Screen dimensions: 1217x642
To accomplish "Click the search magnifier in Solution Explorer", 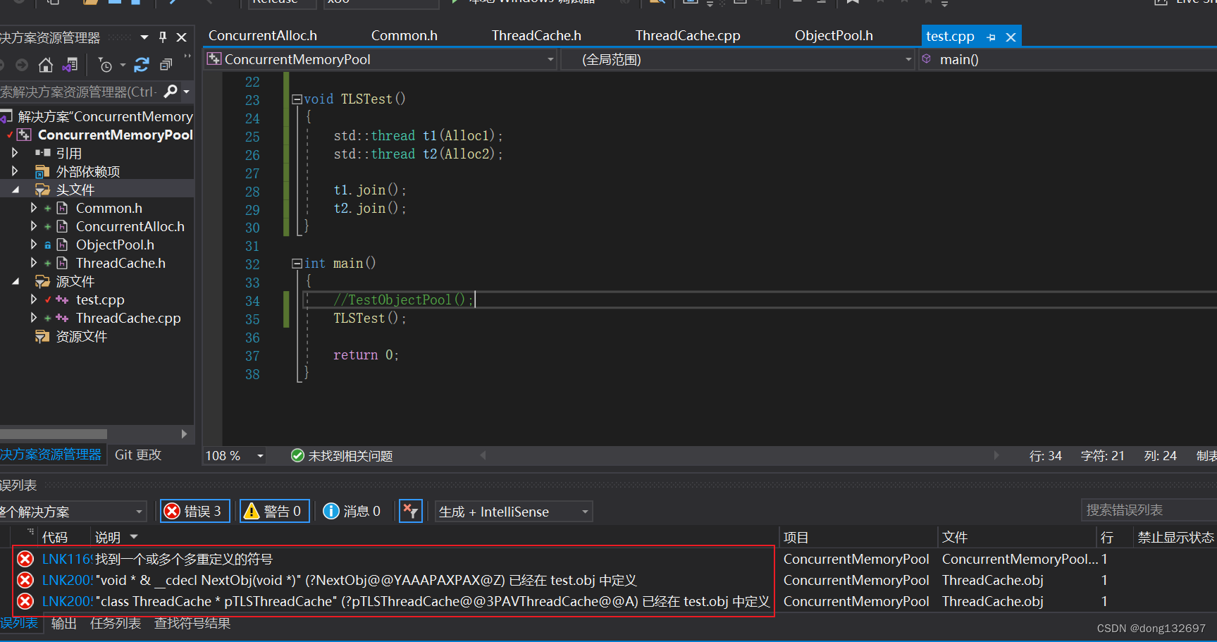I will (x=170, y=92).
